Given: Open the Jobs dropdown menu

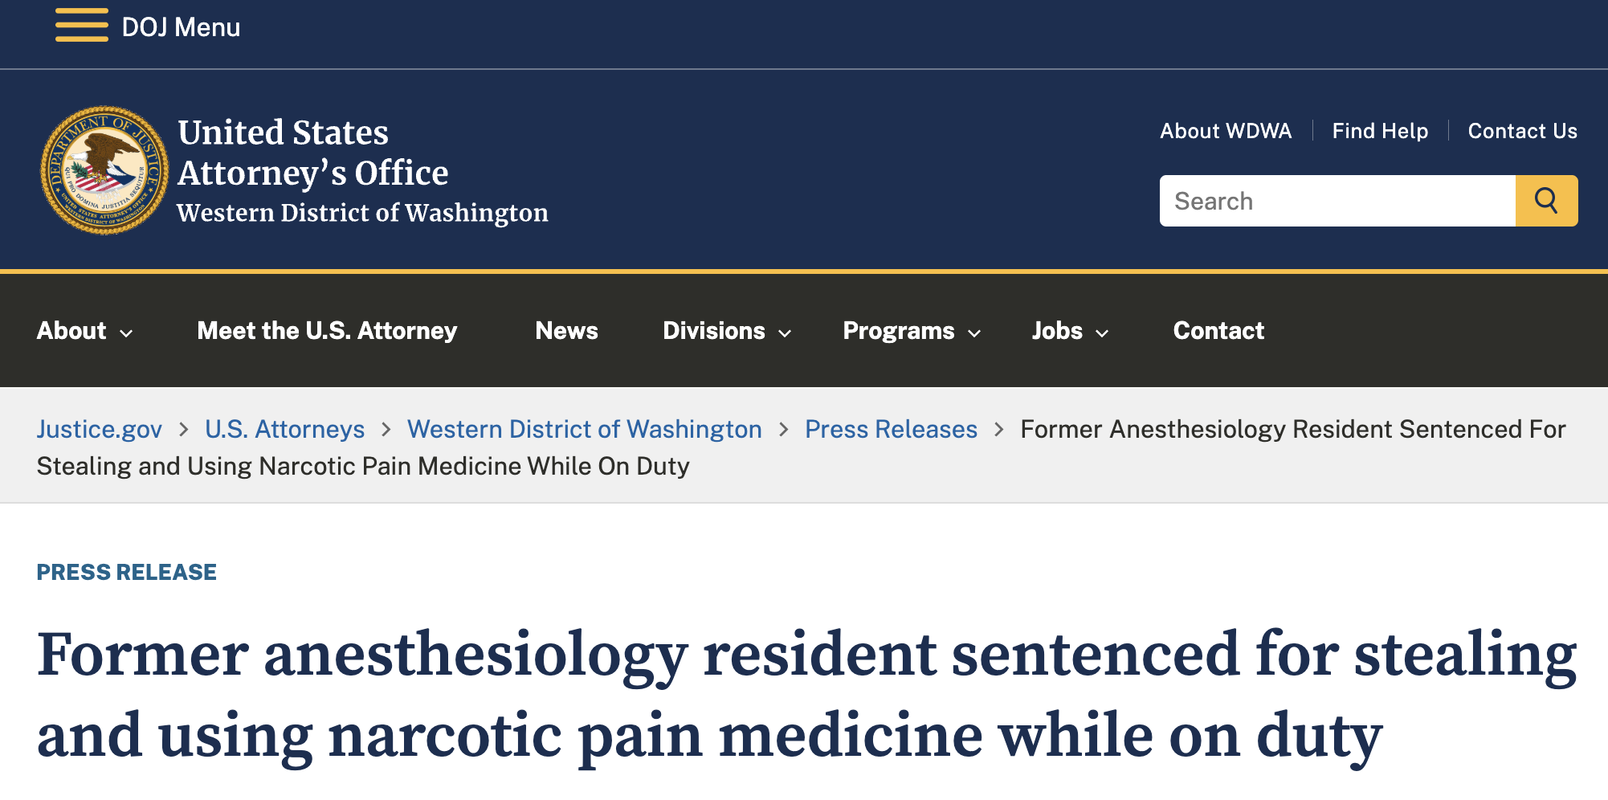Looking at the screenshot, I should [x=1069, y=331].
